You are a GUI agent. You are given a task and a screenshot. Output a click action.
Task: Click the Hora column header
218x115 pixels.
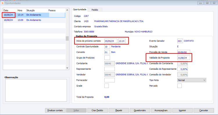tap(21, 10)
